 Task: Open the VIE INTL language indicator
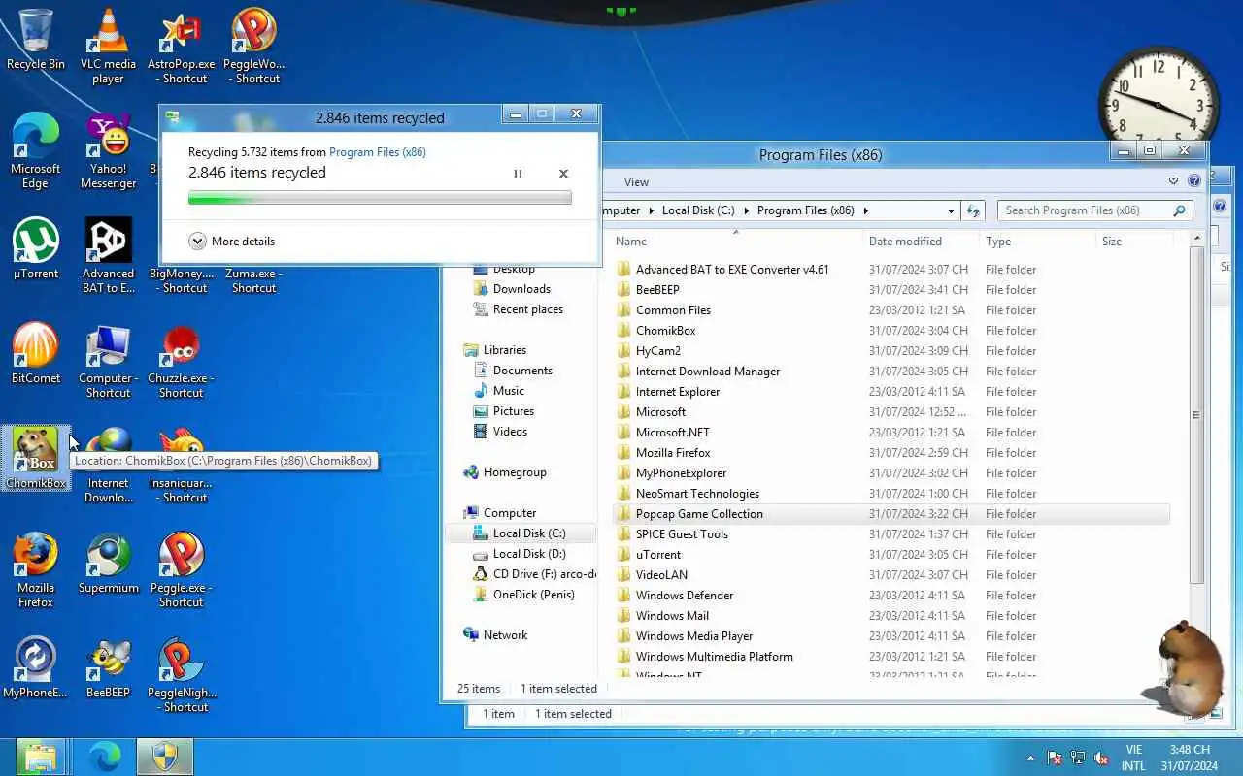(1133, 758)
